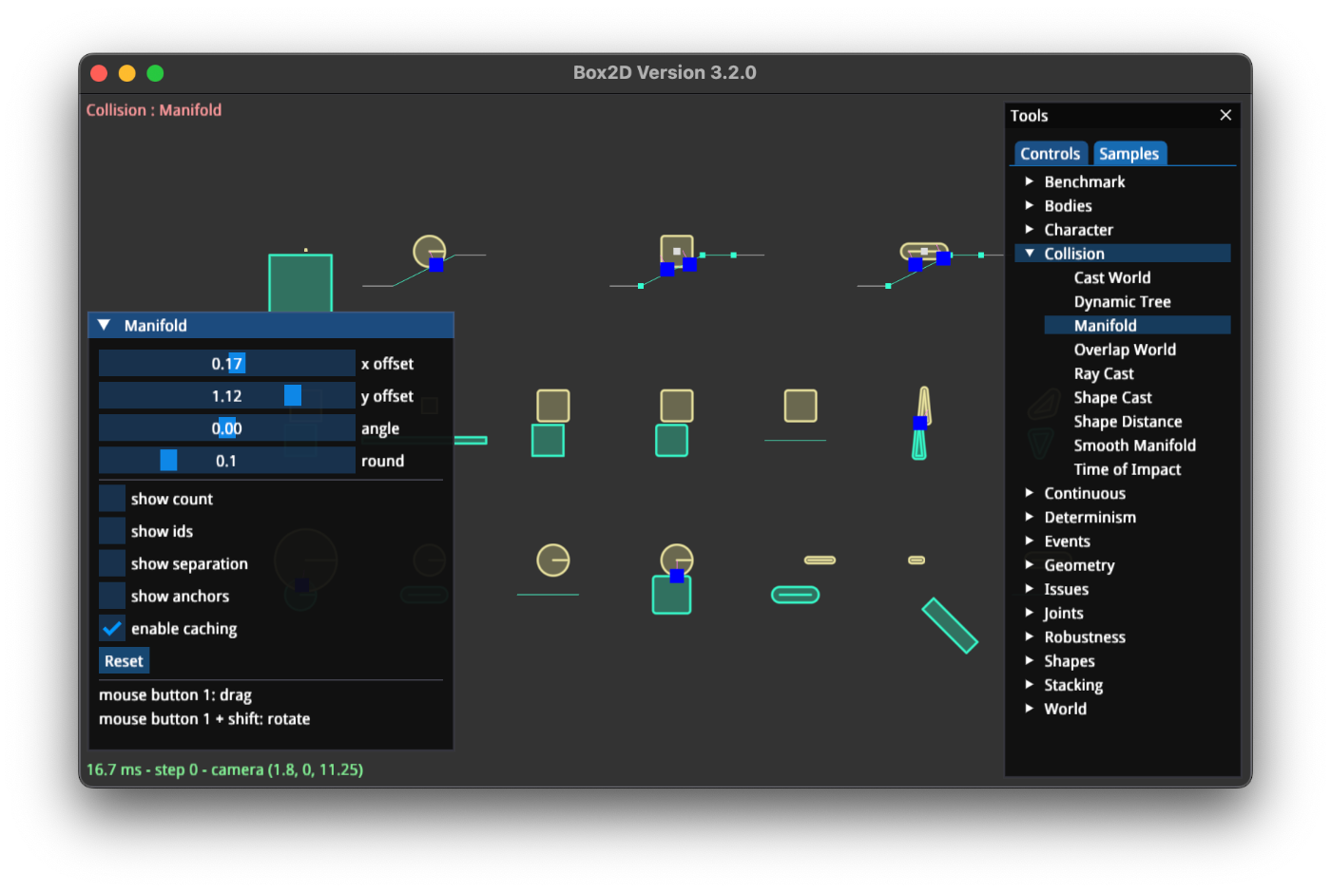Click the large green box at top left
Screen dimensions: 1331x892
click(x=300, y=282)
